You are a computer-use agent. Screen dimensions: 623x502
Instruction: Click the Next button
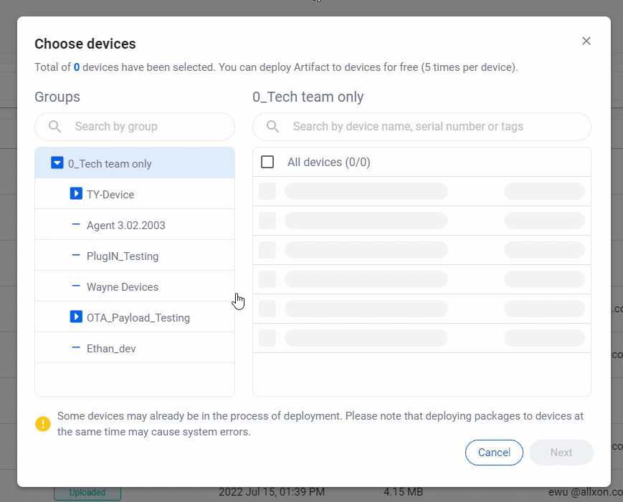click(x=561, y=453)
